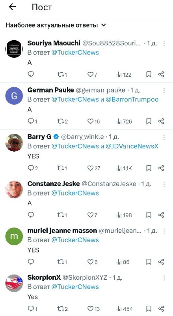
Task: Bookmark muriel jeanne masson's reply
Action: [x=149, y=262]
